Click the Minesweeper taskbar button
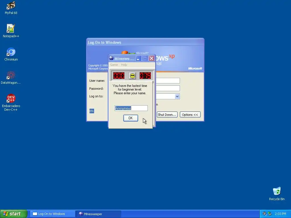 coord(98,214)
